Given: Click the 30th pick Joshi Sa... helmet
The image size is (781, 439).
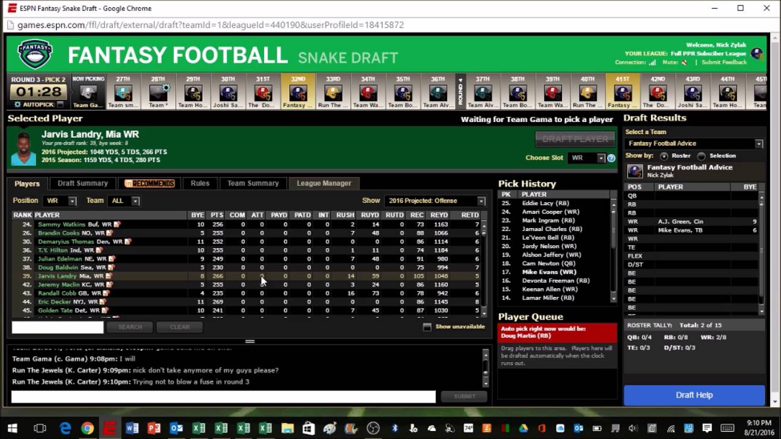Looking at the screenshot, I should coord(228,93).
